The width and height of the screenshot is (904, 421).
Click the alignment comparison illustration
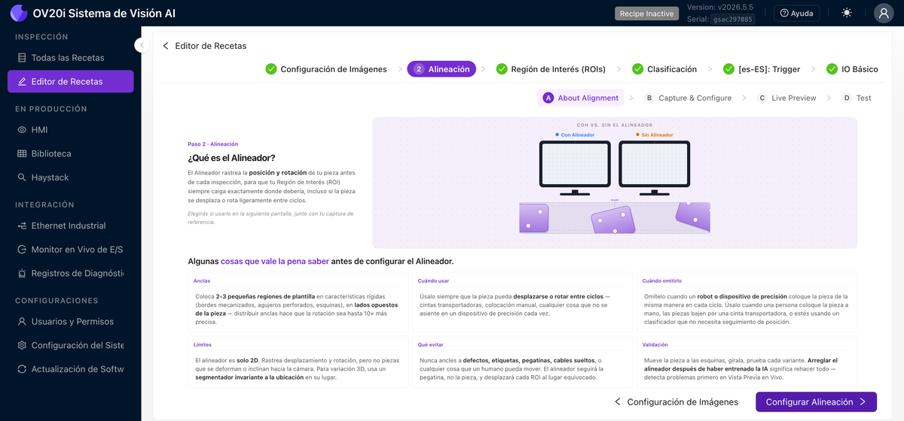pyautogui.click(x=614, y=183)
